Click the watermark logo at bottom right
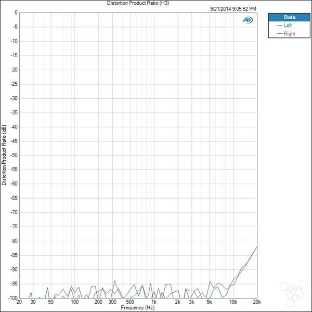The image size is (312, 312). (293, 293)
